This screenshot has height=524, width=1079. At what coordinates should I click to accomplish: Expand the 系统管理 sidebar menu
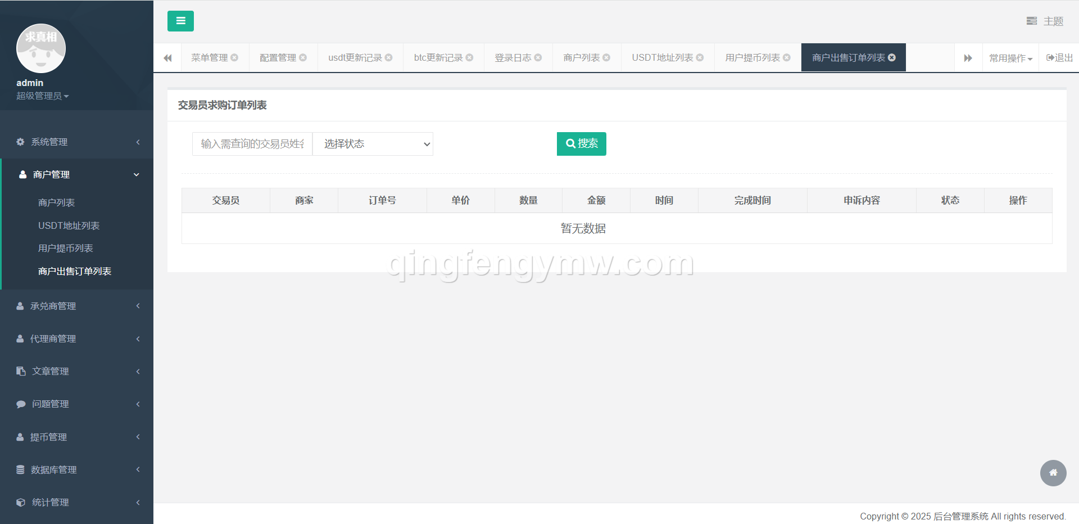(x=76, y=142)
